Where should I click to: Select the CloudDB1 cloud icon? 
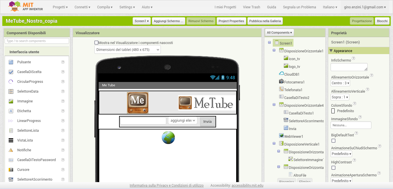pyautogui.click(x=281, y=74)
